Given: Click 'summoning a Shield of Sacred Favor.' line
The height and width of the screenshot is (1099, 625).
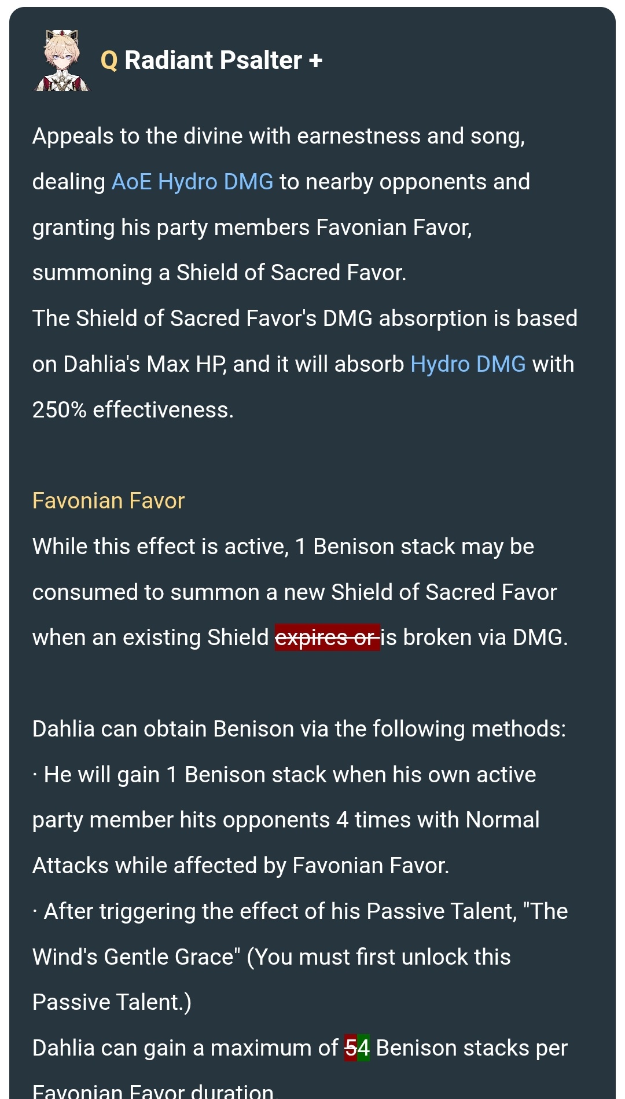Looking at the screenshot, I should click(x=219, y=273).
